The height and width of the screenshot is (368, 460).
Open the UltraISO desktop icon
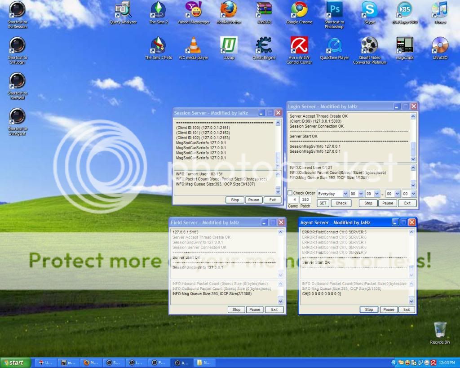(440, 46)
